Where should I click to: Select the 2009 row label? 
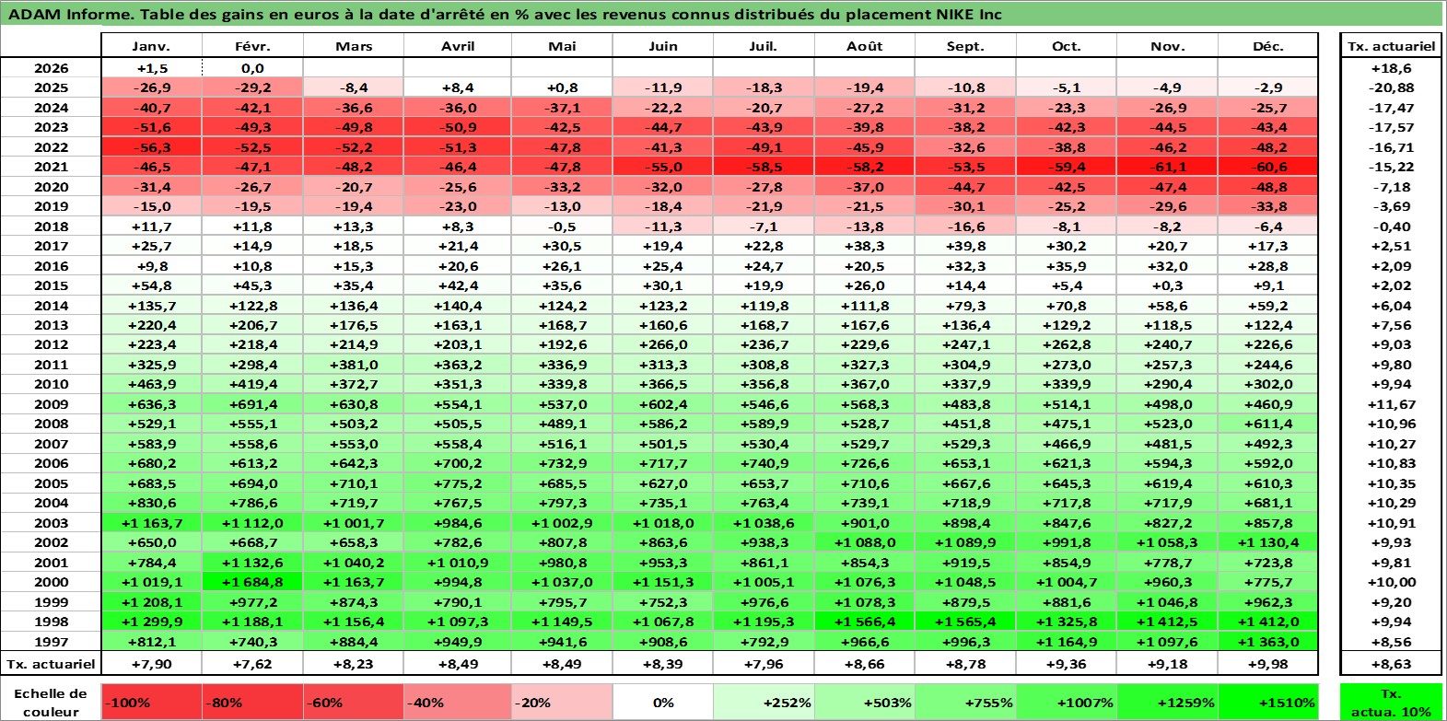51,404
